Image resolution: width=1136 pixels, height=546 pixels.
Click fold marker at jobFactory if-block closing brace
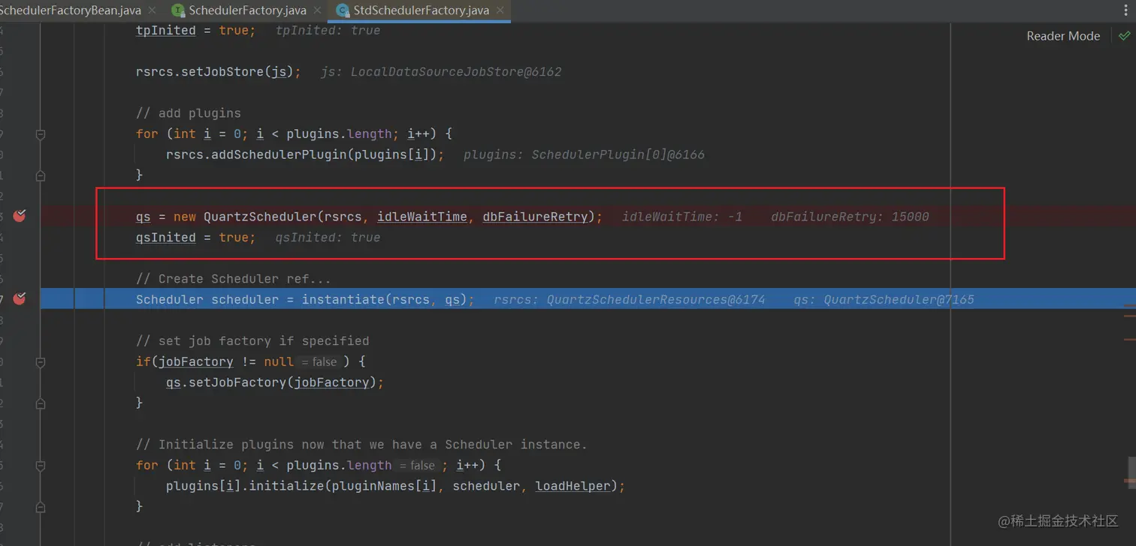[41, 403]
